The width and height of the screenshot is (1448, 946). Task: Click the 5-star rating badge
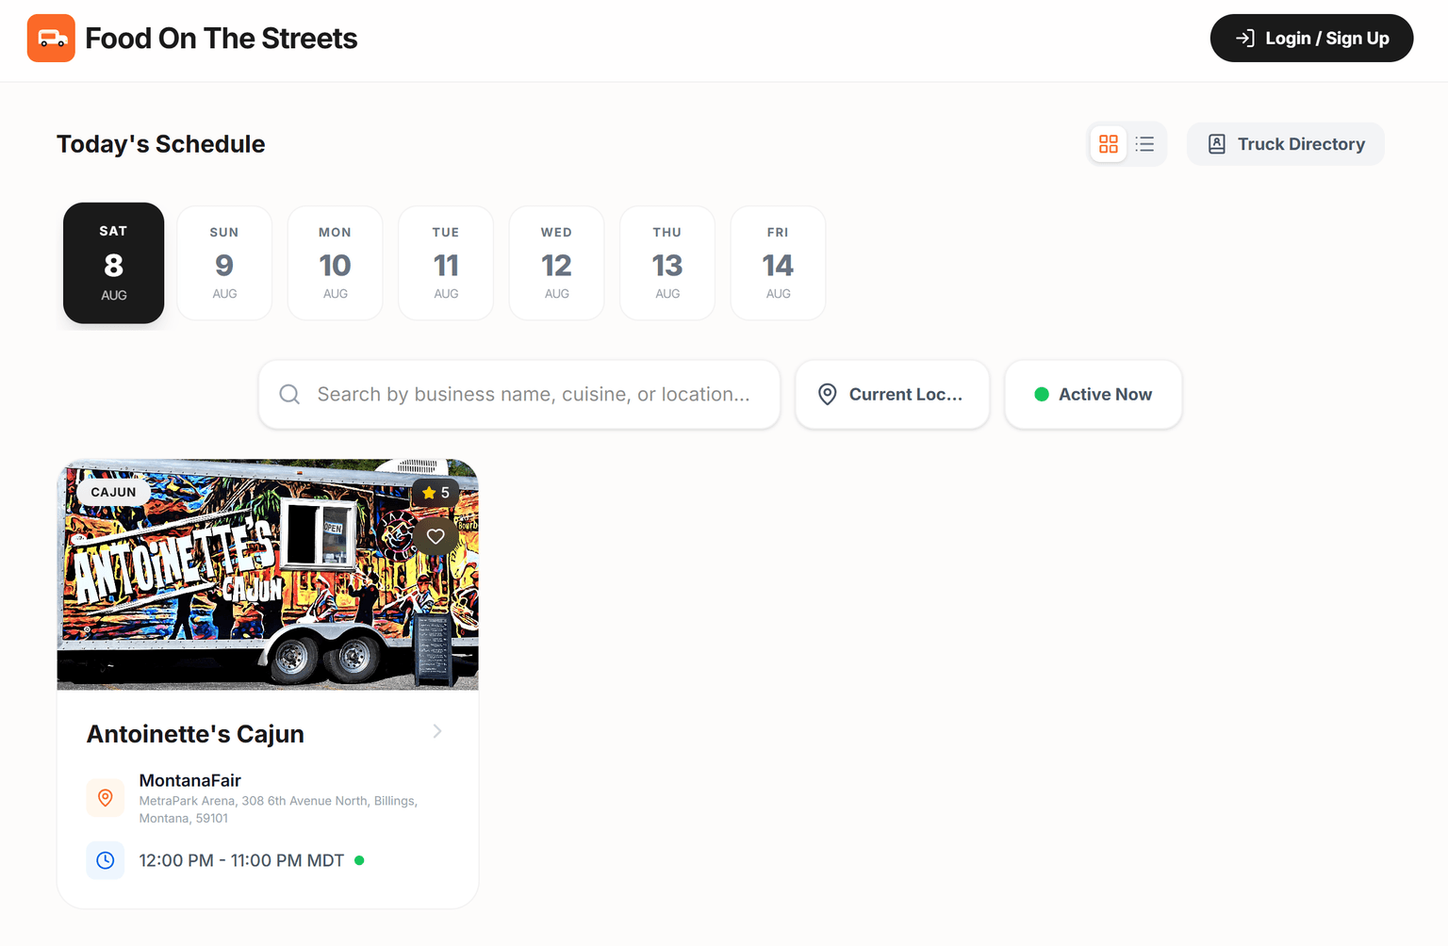point(436,493)
